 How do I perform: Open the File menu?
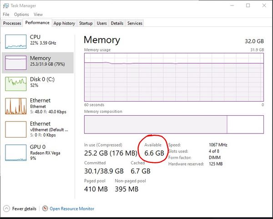[6, 15]
